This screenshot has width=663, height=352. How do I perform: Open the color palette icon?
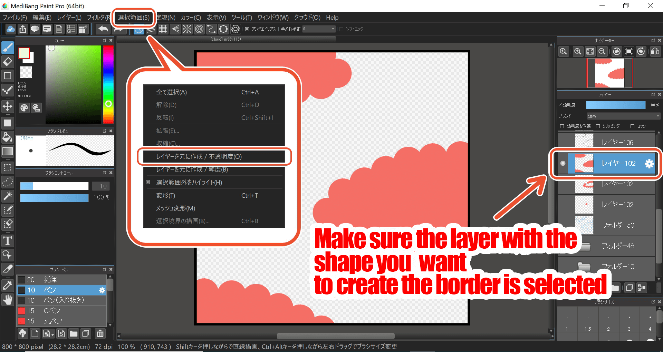[x=24, y=108]
